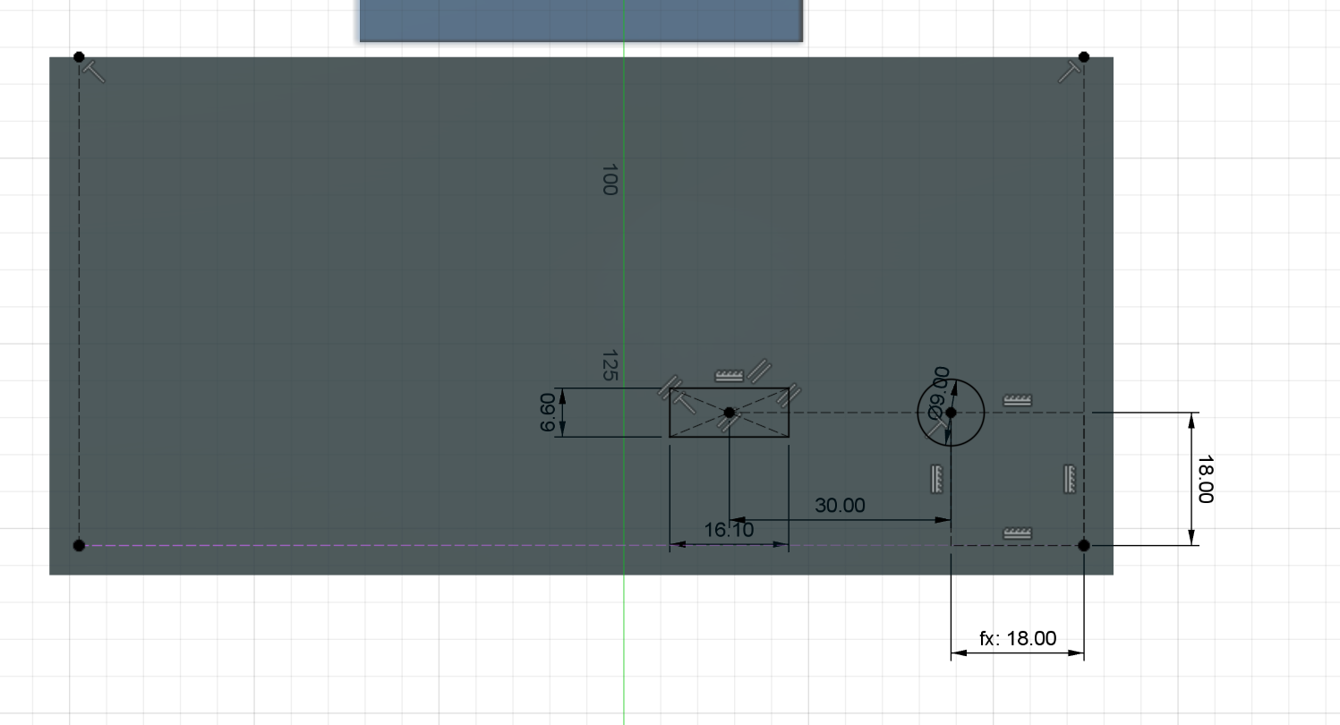
Task: Click the perpendicular constraint glyph inside the circle
Action: coord(935,427)
